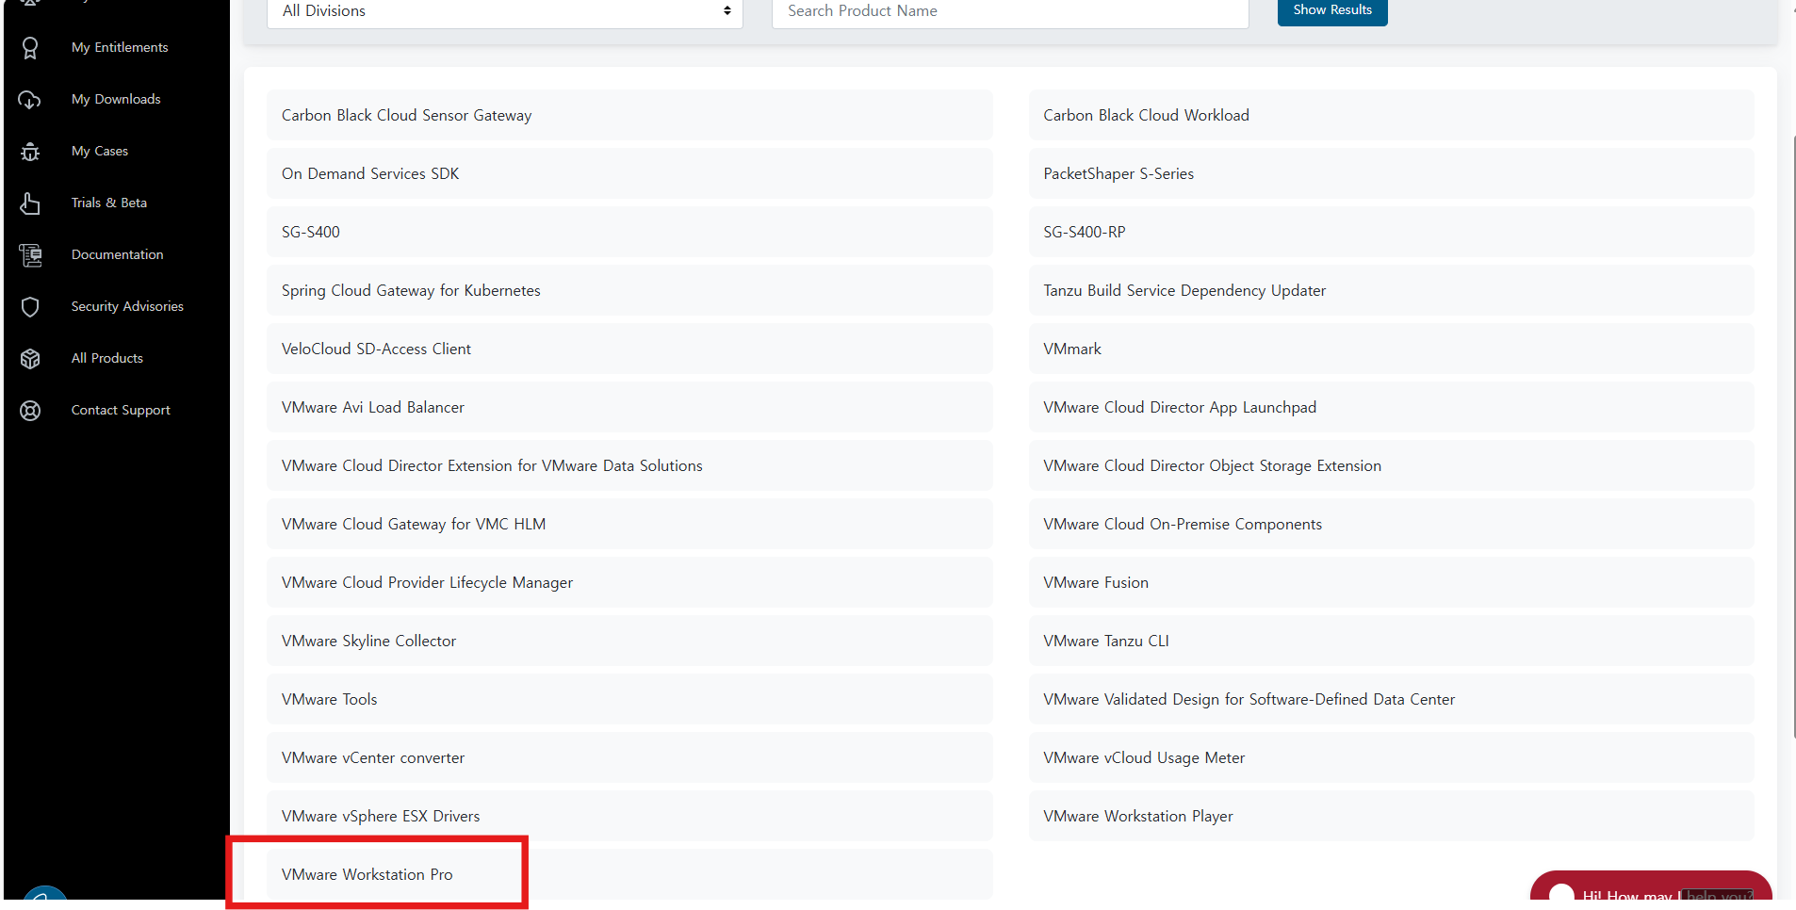Screen dimensions: 1796x910
Task: Click the Contact Support lifebuoy icon
Action: (x=30, y=411)
